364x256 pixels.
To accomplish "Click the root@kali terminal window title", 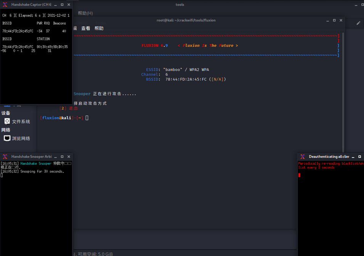I will tap(186, 20).
